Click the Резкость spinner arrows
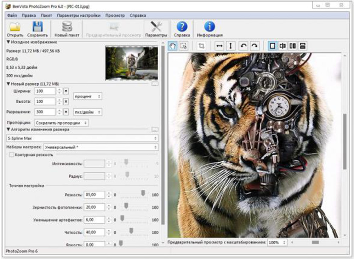The image size is (354, 259). click(x=109, y=195)
